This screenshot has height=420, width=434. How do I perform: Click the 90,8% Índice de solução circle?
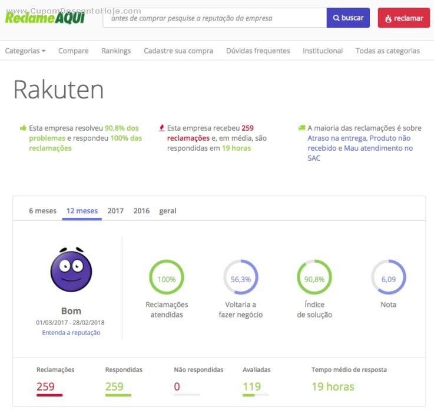314,277
